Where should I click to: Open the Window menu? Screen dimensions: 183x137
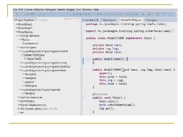click(x=87, y=10)
